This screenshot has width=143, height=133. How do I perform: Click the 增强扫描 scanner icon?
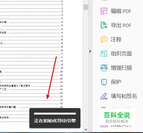[104, 68]
